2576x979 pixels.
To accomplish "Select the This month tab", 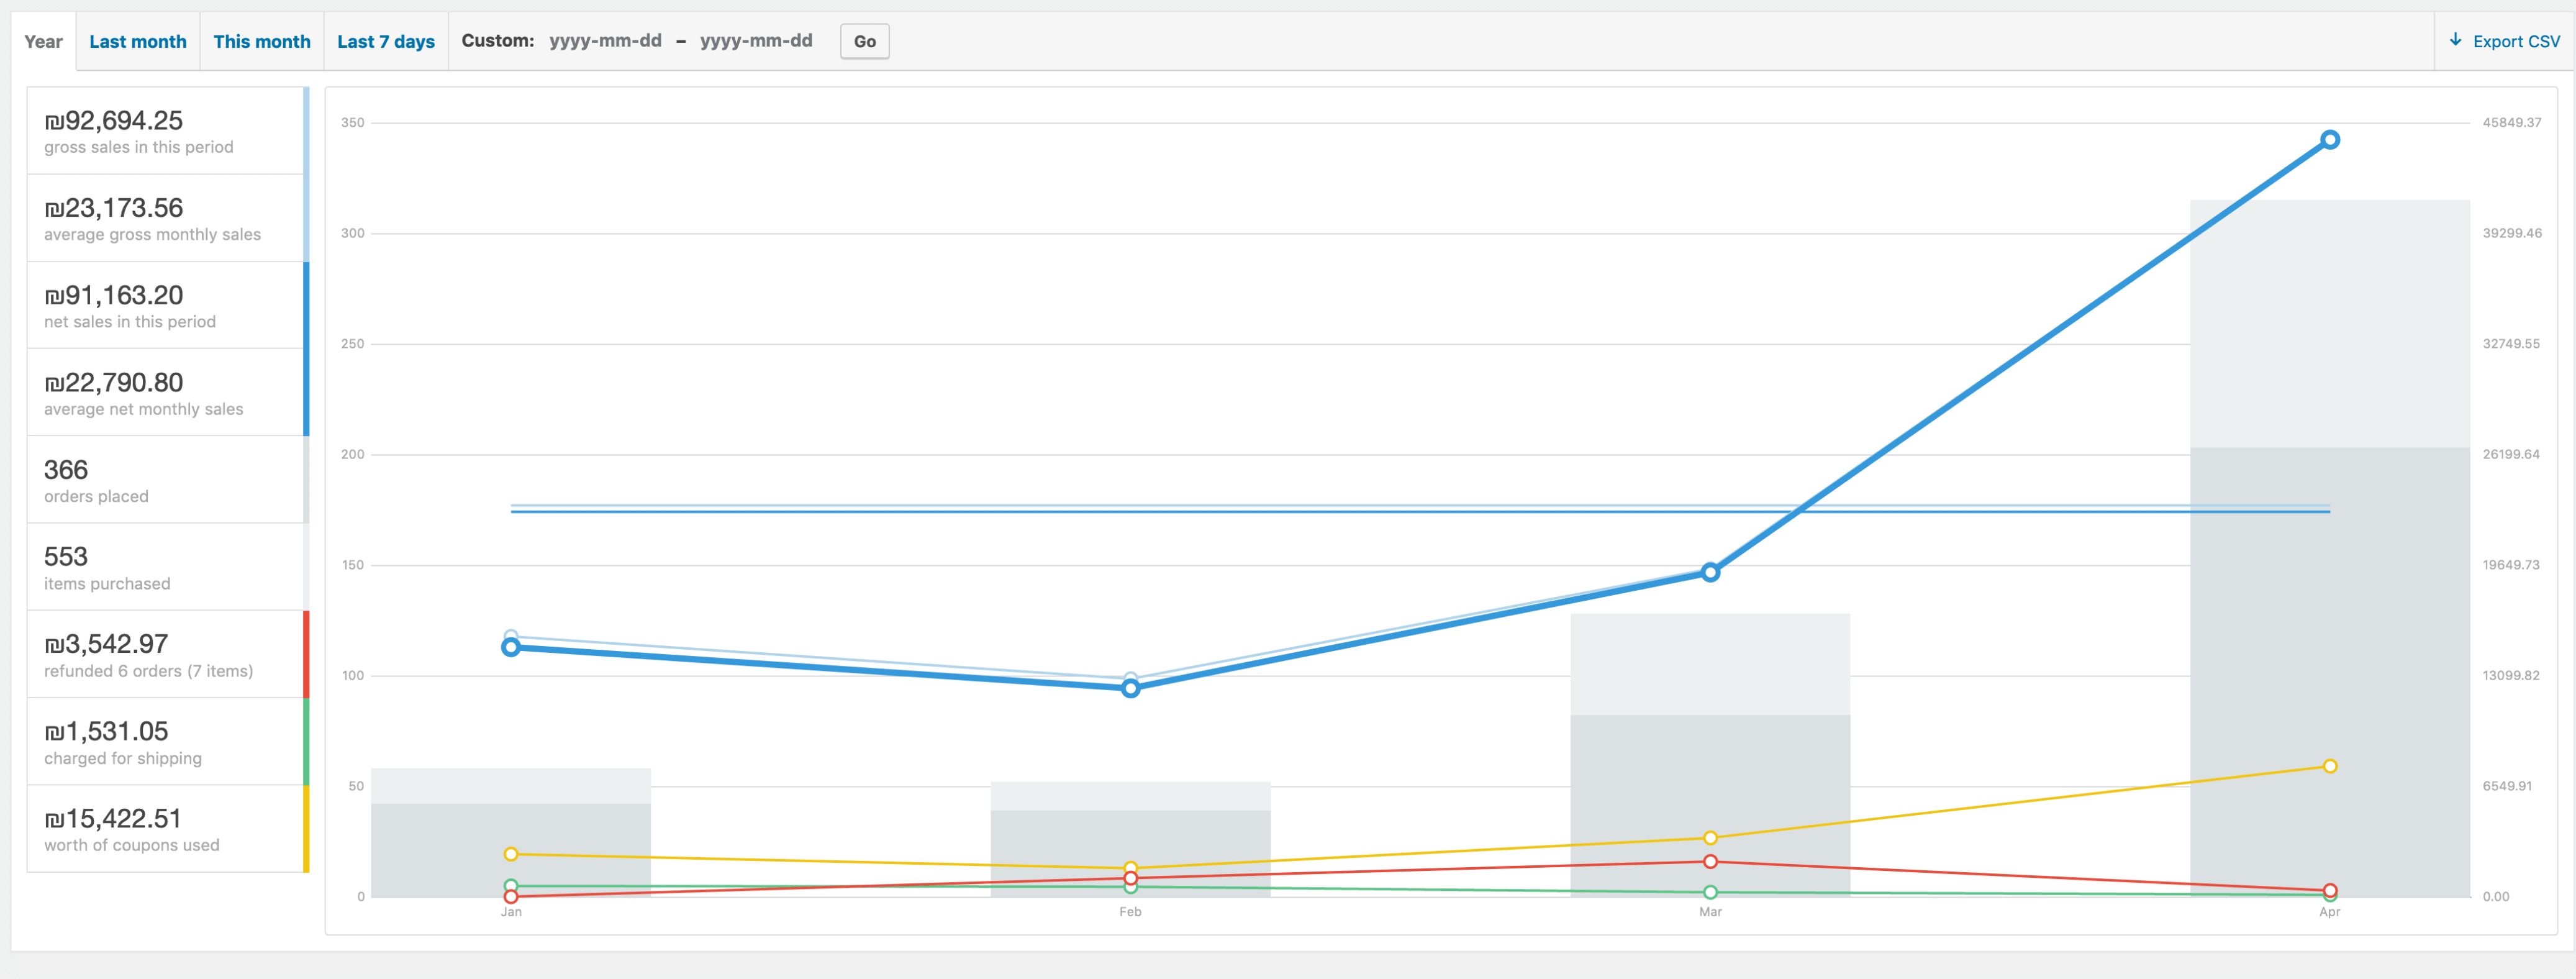I will [x=262, y=42].
